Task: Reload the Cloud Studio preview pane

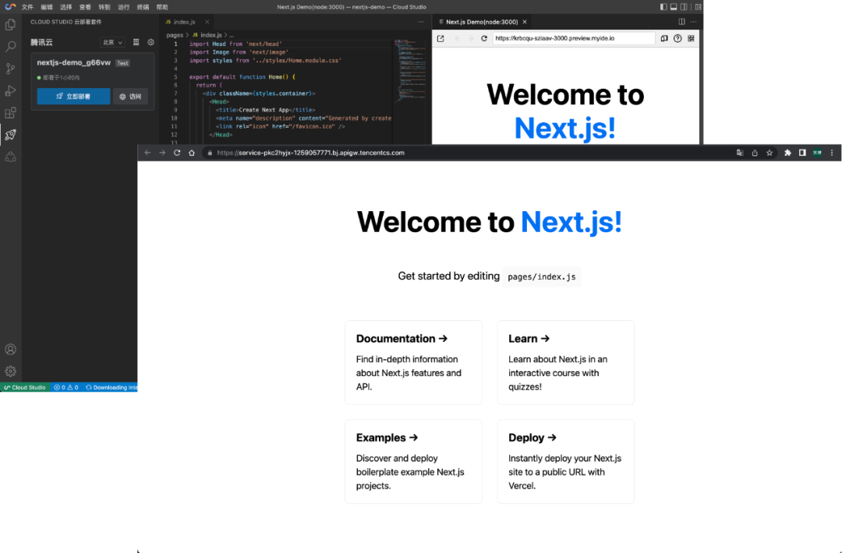Action: point(484,39)
